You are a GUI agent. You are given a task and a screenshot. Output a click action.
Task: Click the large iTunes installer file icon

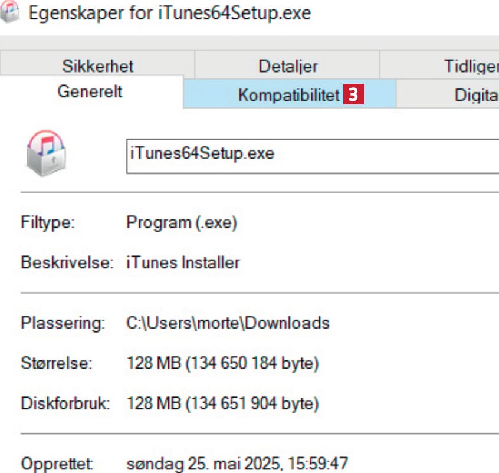tap(46, 155)
